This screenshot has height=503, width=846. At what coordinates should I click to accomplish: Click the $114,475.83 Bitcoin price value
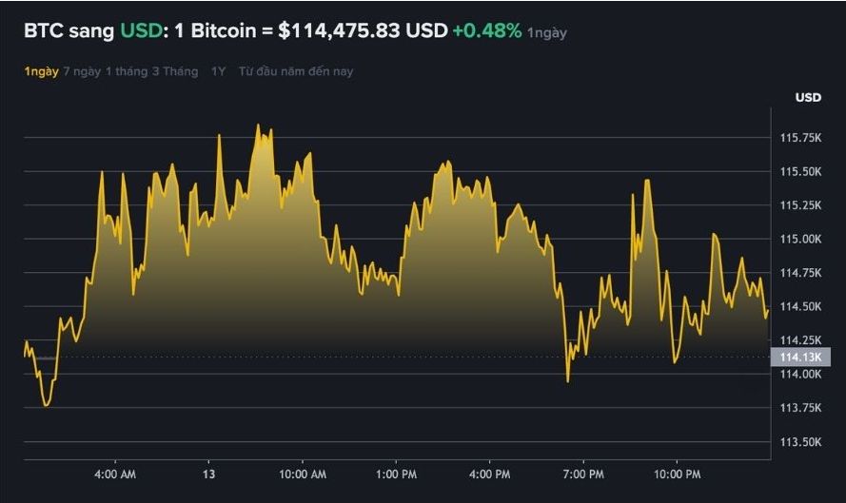(340, 30)
